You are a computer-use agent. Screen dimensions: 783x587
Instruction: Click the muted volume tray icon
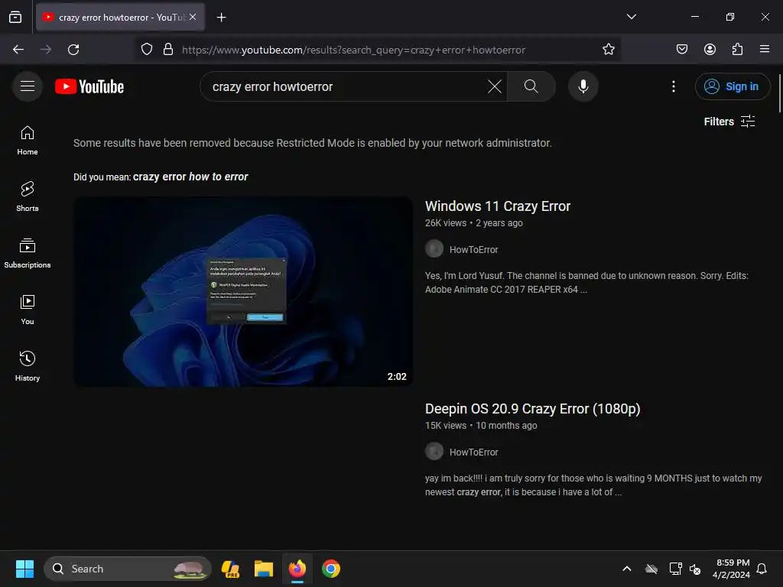(694, 569)
